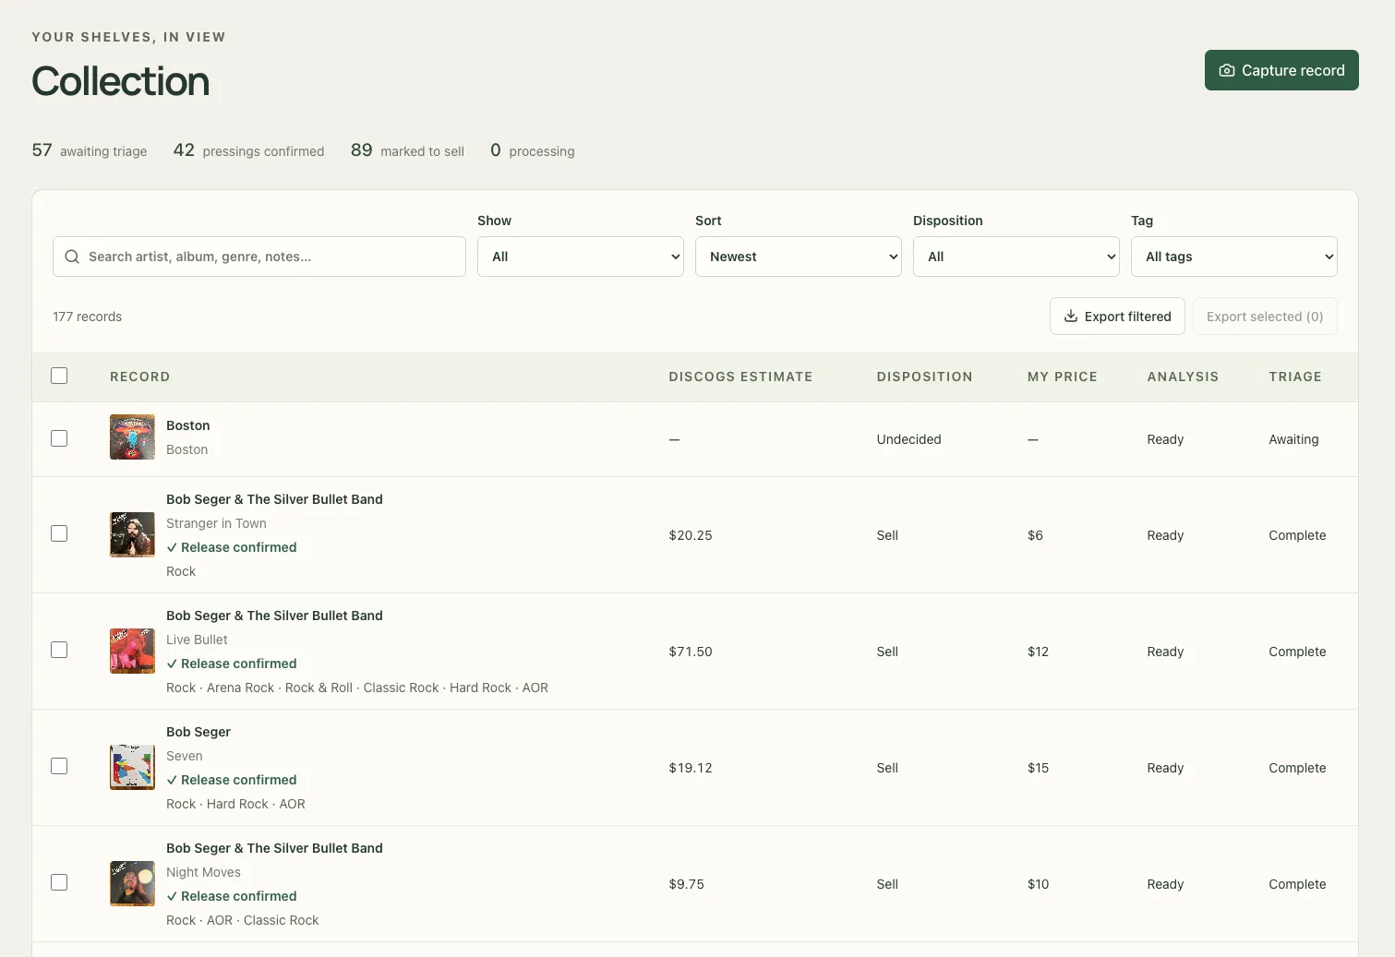
Task: Open the Disposition filter dropdown
Action: tap(1016, 257)
